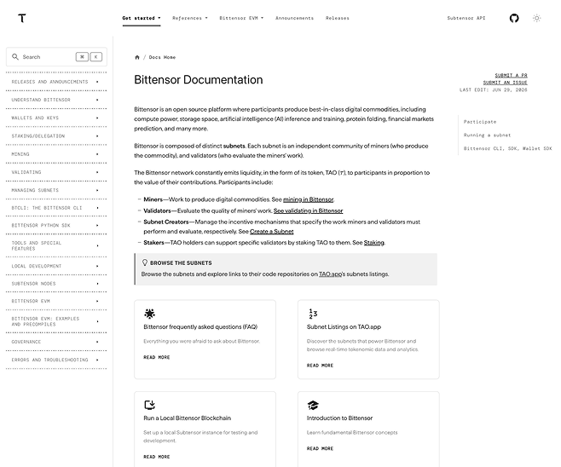Image resolution: width=561 pixels, height=467 pixels.
Task: Expand Bittensor EVM: Examples and Precompiles
Action: coord(56,321)
